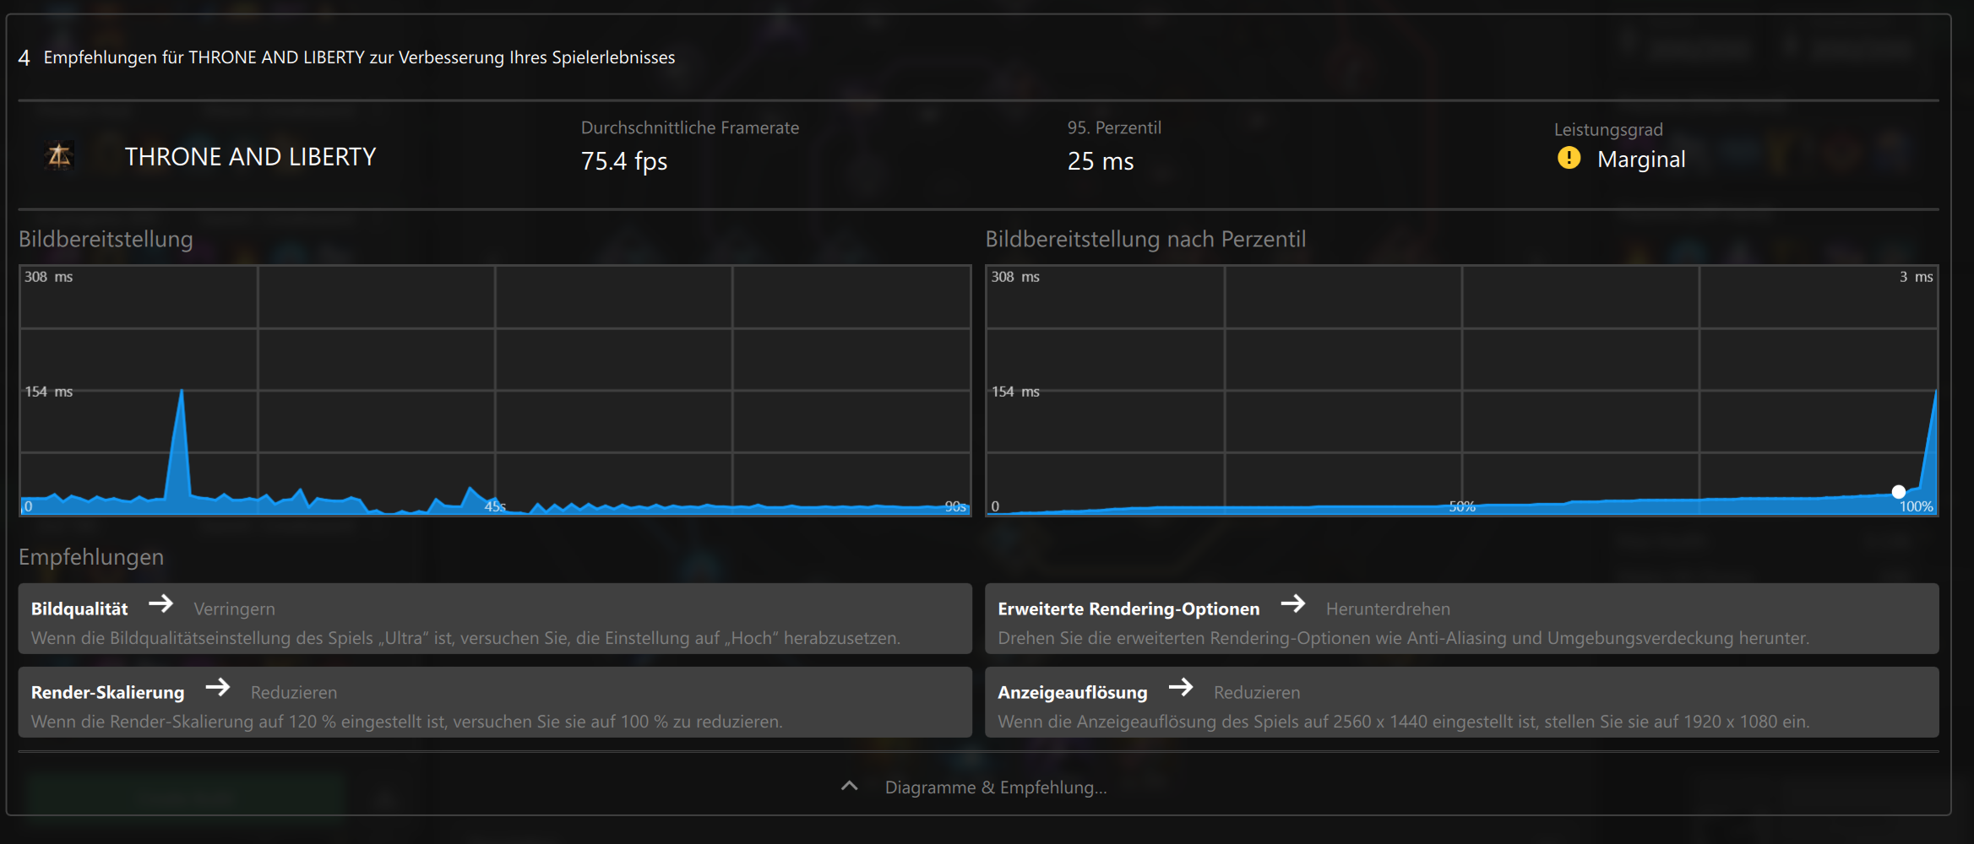This screenshot has width=1974, height=844.
Task: Click the Empfehlungen section heading
Action: [91, 557]
